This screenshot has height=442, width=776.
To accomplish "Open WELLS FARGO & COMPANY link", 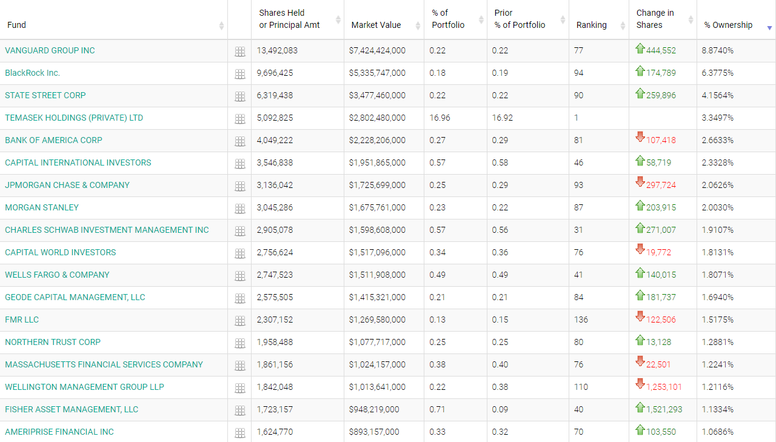I will (x=57, y=275).
